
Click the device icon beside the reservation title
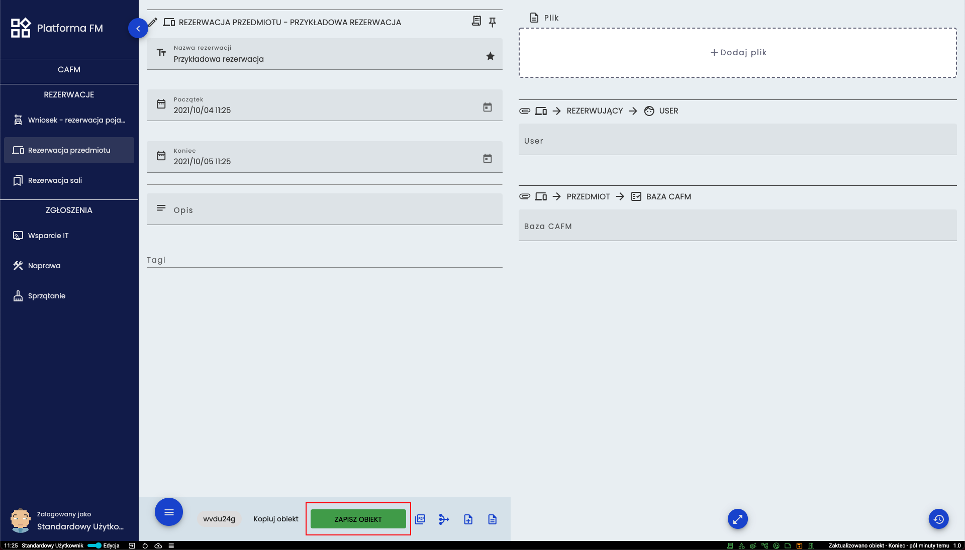(169, 22)
